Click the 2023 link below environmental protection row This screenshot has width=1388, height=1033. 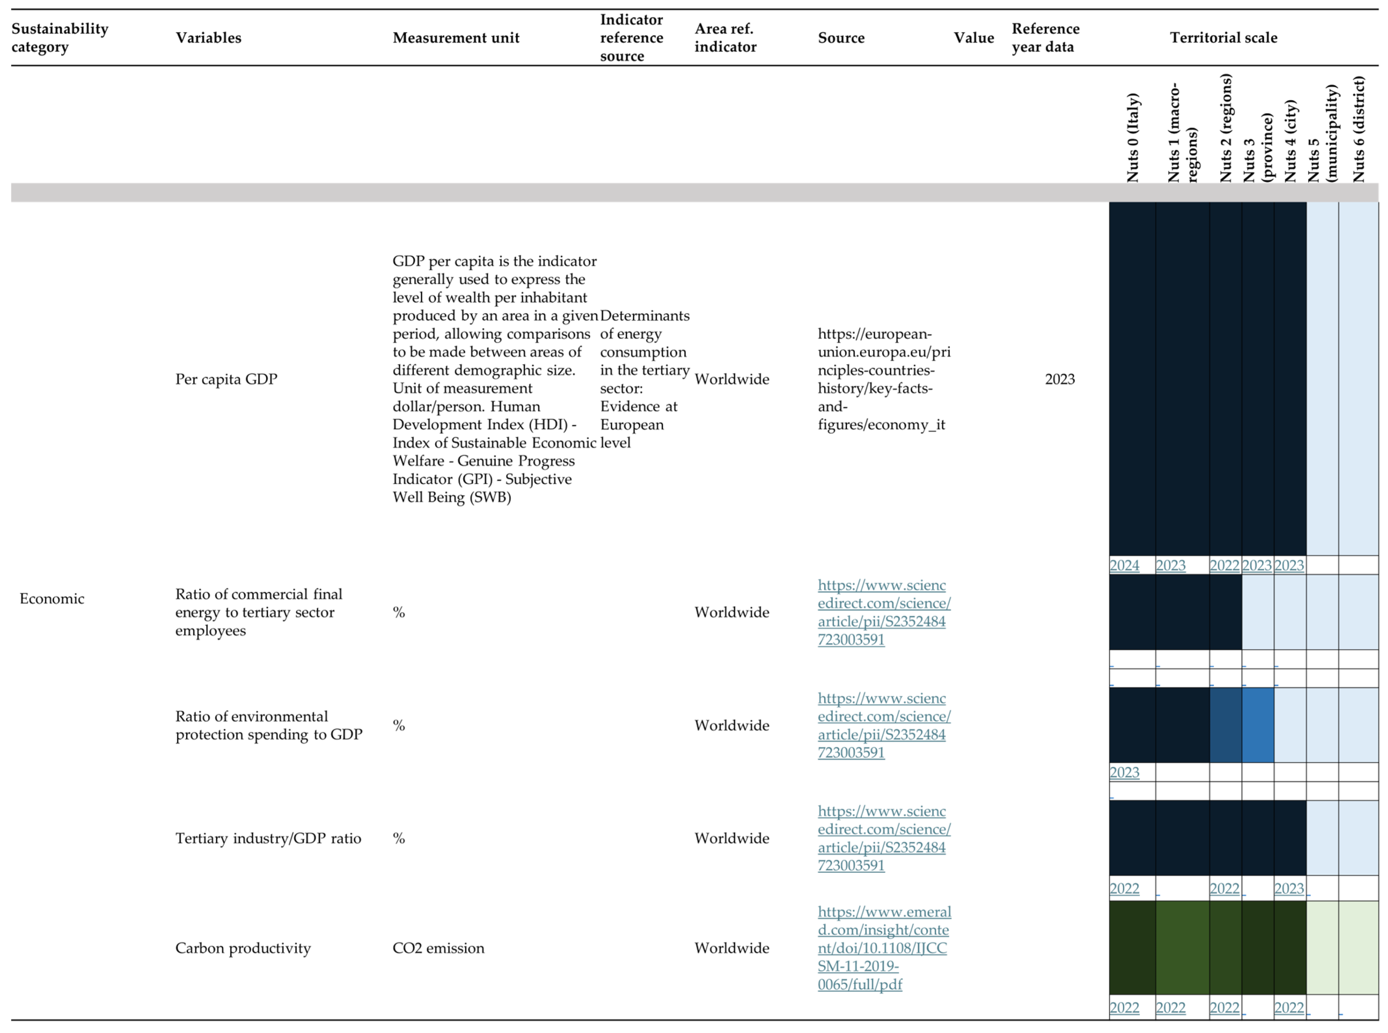(1124, 772)
